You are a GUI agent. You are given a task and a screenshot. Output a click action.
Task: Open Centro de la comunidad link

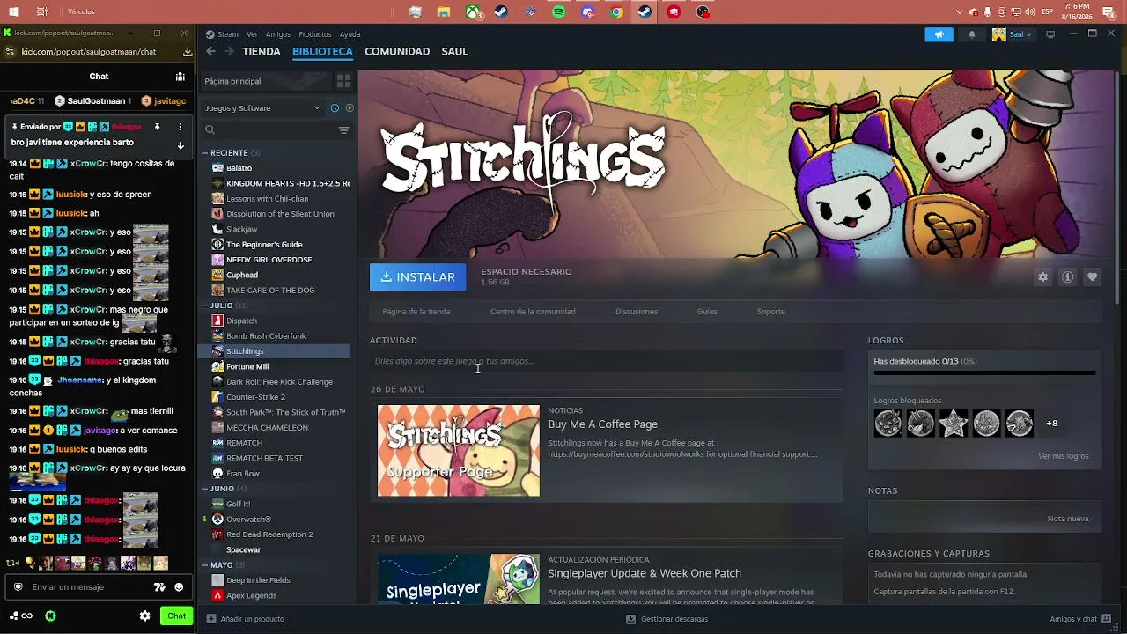tap(533, 312)
